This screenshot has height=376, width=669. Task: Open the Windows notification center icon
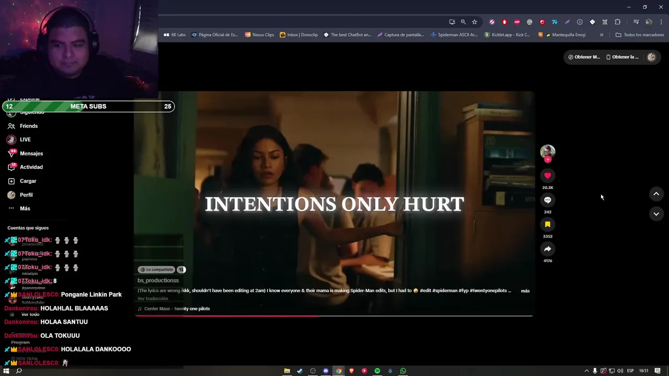[658, 371]
